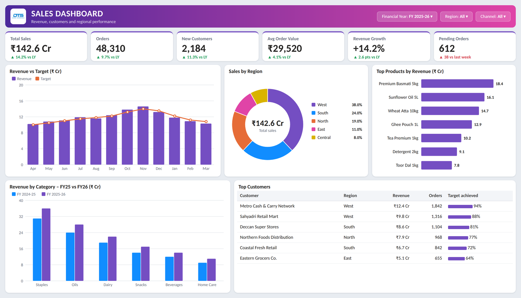This screenshot has width=521, height=298.
Task: Click the Sunflower Oil 5L bar
Action: point(453,97)
